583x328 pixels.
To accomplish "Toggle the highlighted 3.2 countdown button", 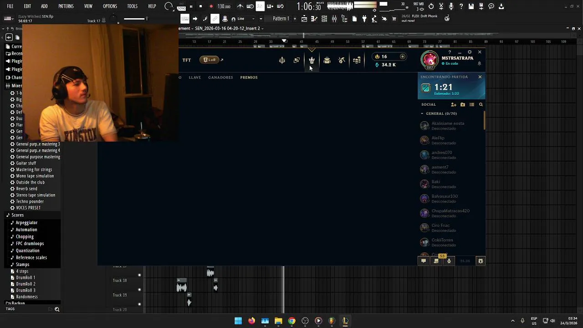I will [x=260, y=6].
